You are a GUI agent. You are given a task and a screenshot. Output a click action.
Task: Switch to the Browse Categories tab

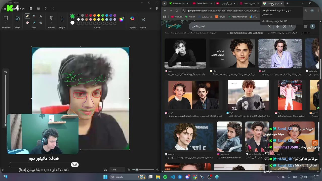click(179, 4)
